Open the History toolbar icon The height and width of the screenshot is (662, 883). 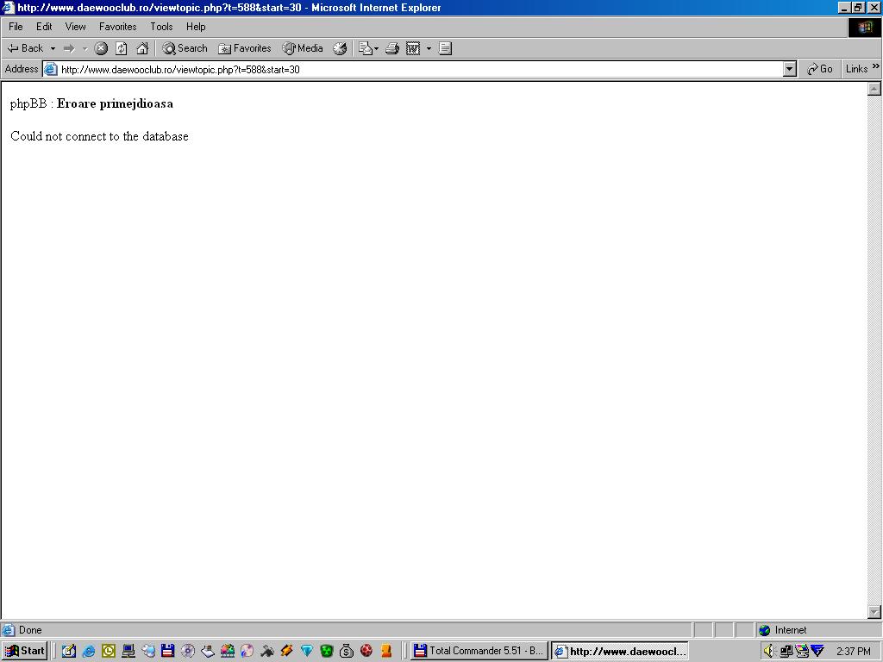coord(340,48)
